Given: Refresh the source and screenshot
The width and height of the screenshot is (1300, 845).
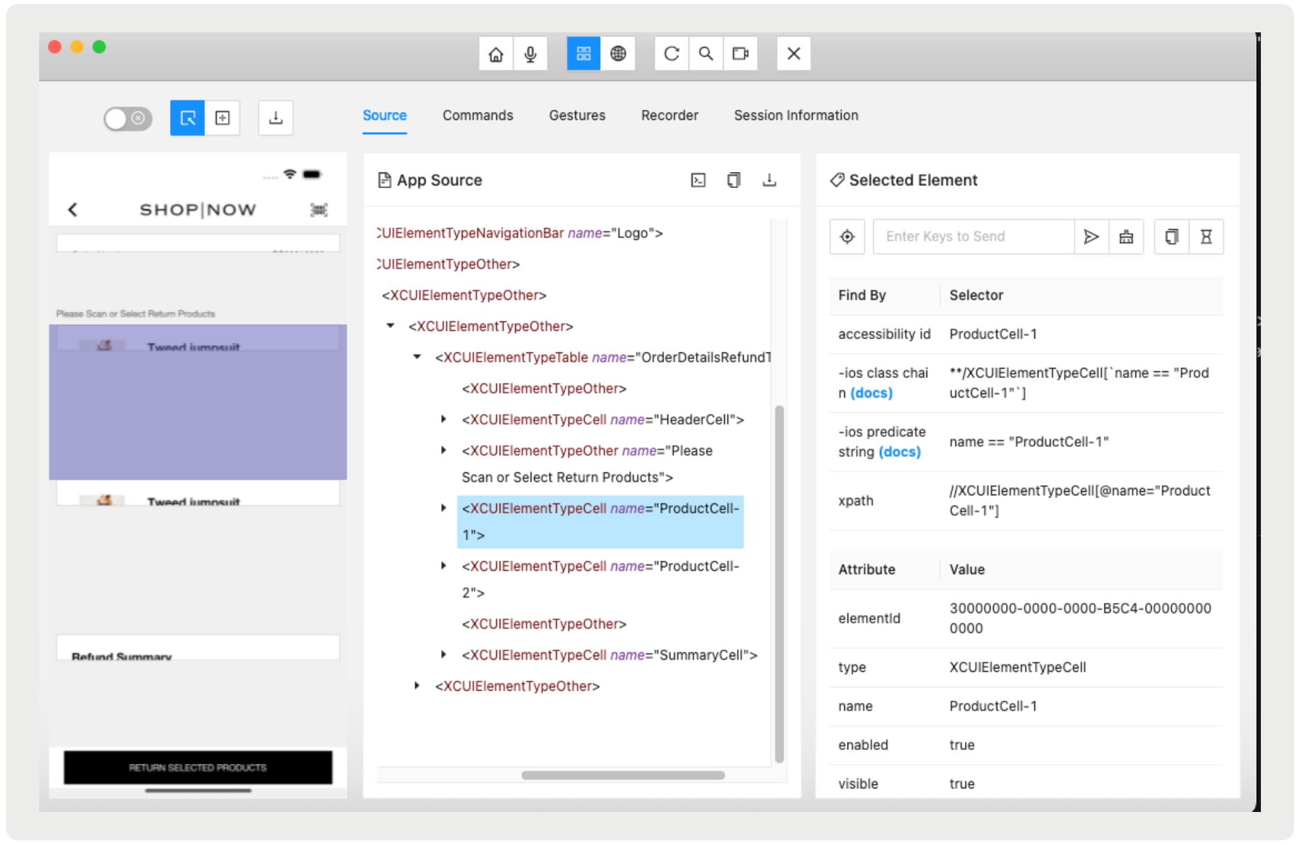Looking at the screenshot, I should click(x=670, y=53).
